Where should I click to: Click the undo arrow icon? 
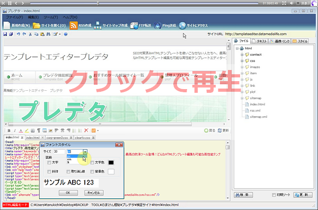pos(19,34)
